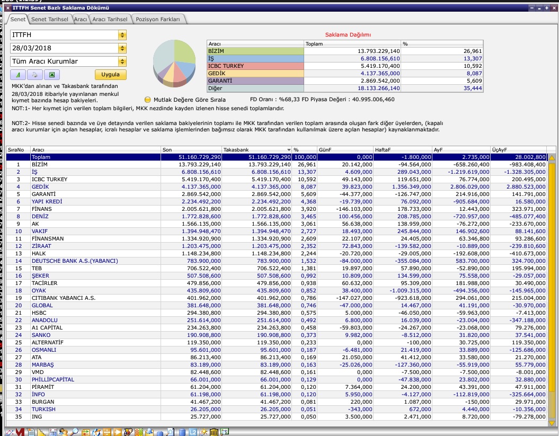The height and width of the screenshot is (436, 559).
Task: Open the magnifying glass search icon
Action: (74, 432)
